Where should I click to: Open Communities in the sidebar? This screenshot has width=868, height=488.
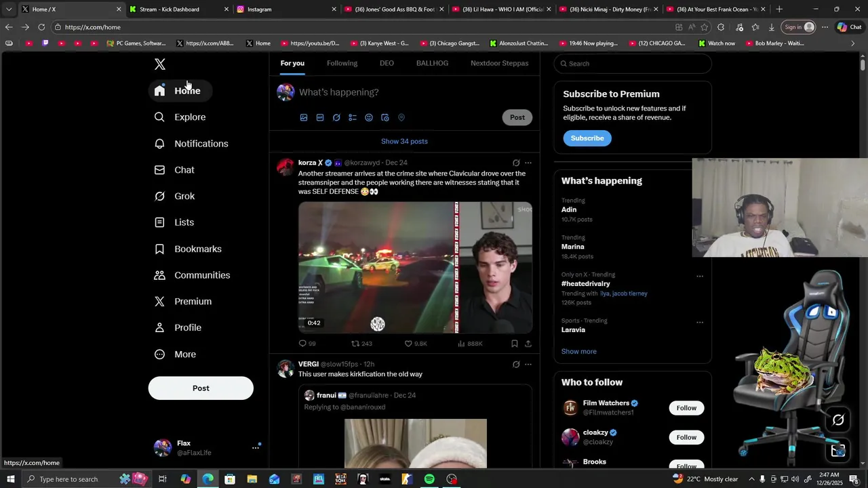coord(193,275)
